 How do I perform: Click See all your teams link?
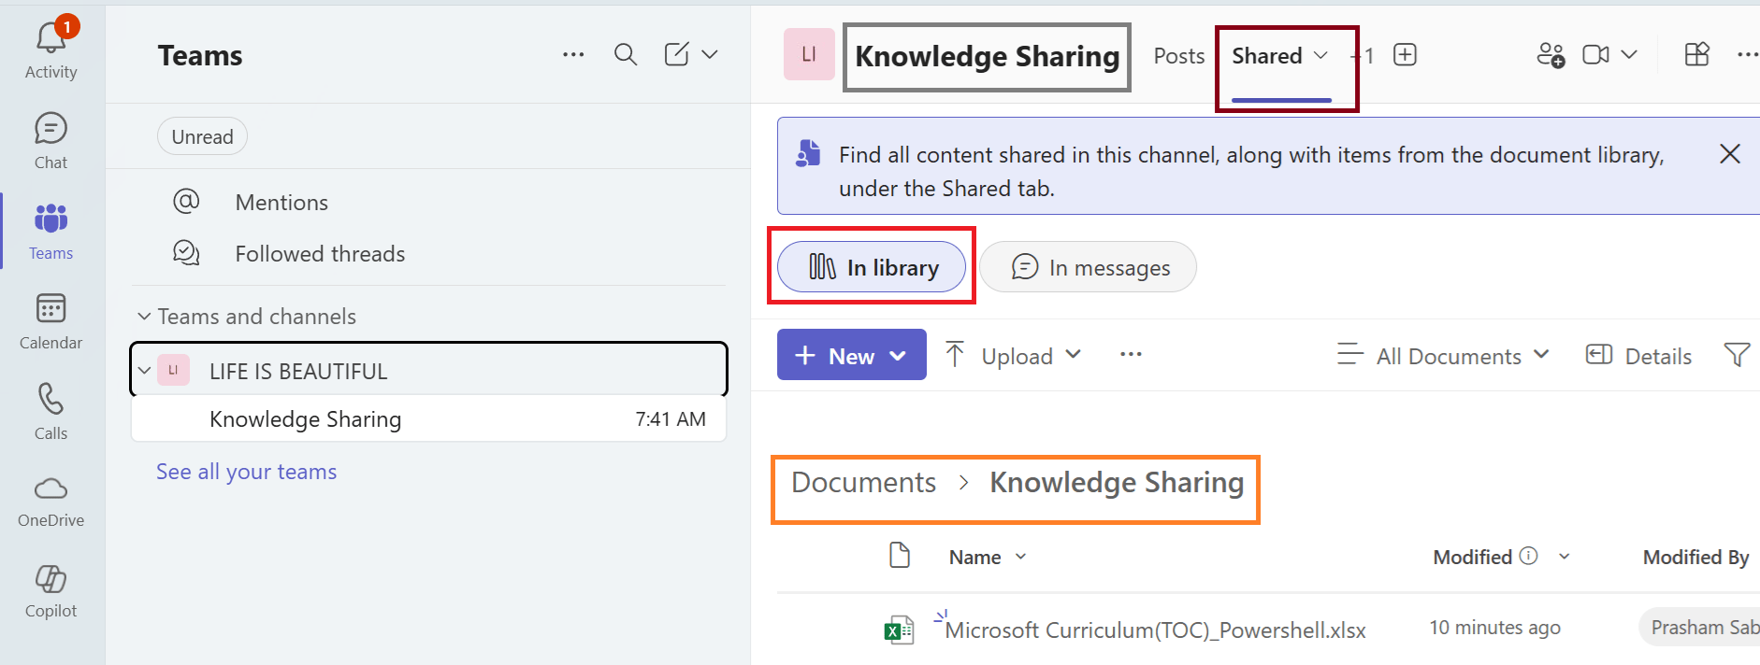click(246, 472)
